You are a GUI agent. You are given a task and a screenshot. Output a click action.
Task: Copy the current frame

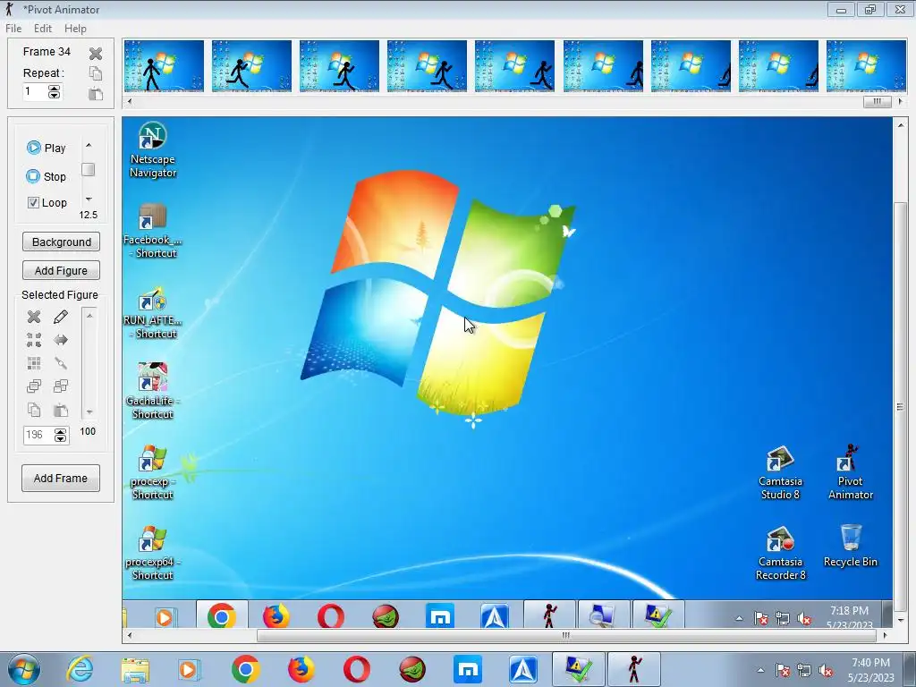click(96, 73)
